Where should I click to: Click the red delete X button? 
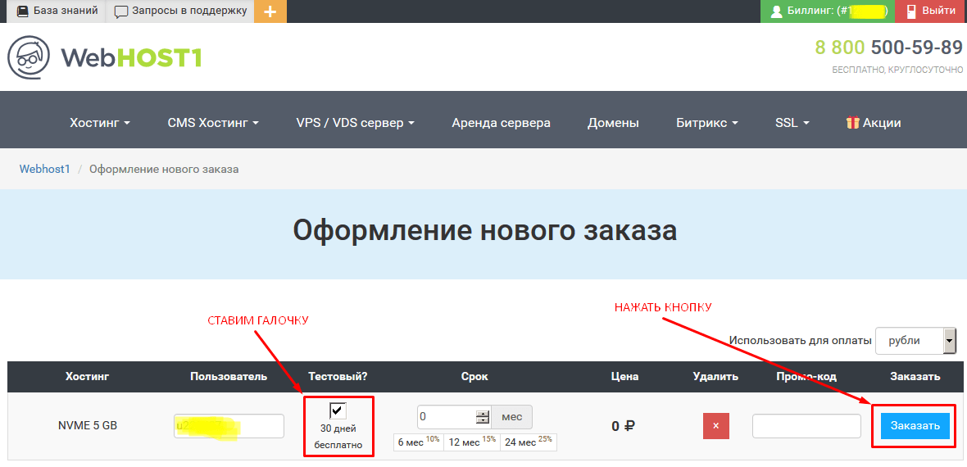click(x=716, y=426)
